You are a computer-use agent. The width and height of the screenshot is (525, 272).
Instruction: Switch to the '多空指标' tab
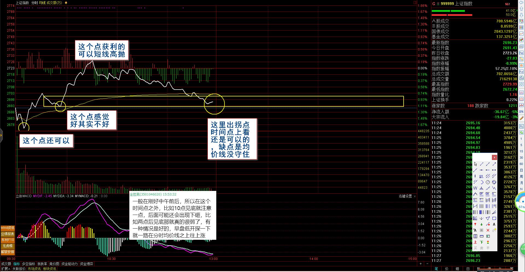29,264
